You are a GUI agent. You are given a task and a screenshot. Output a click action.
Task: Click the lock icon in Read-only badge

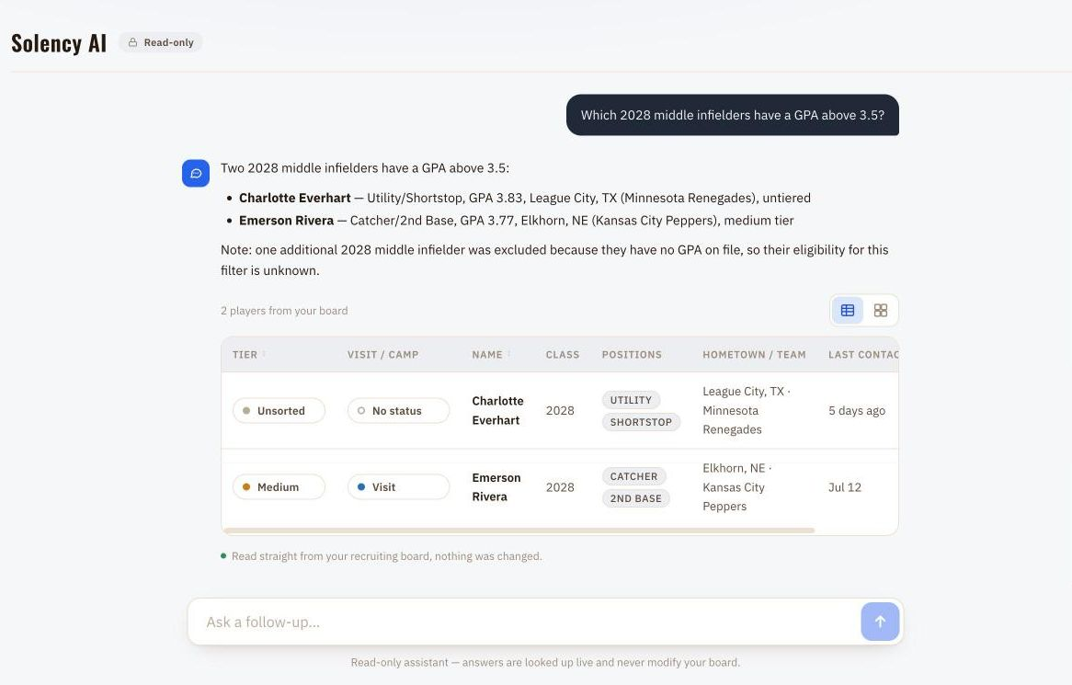coord(132,42)
